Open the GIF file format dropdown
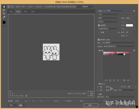 pos(109,14)
